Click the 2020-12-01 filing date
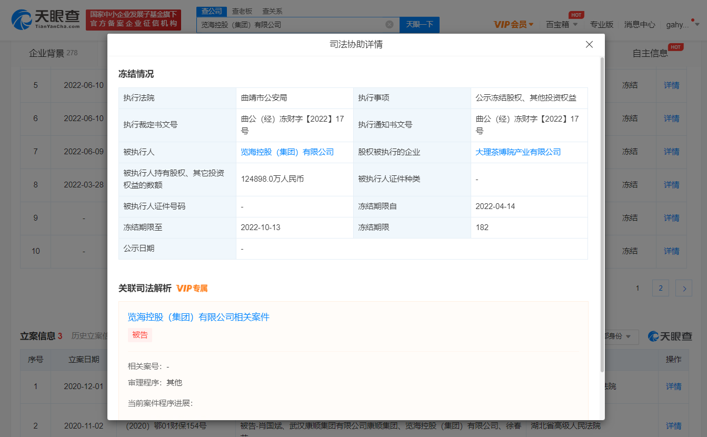 84,386
